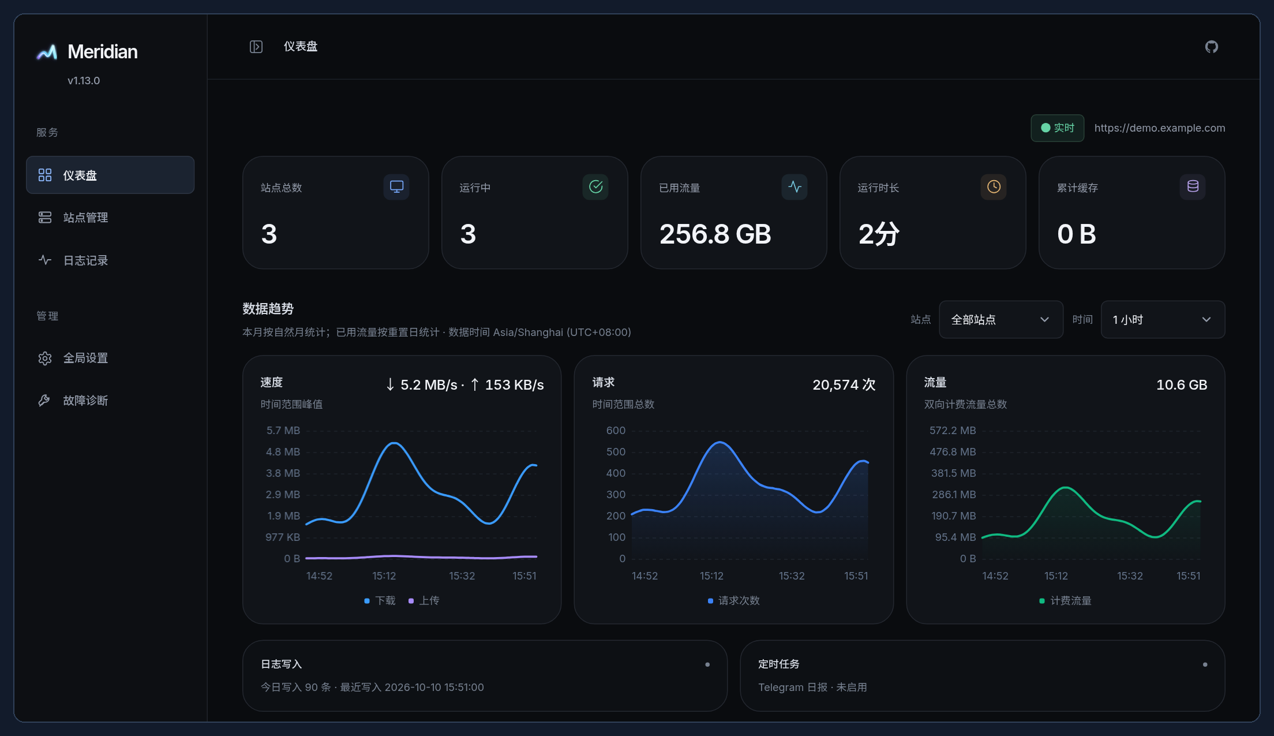Click the Meridian logo icon
The height and width of the screenshot is (736, 1274).
(47, 52)
